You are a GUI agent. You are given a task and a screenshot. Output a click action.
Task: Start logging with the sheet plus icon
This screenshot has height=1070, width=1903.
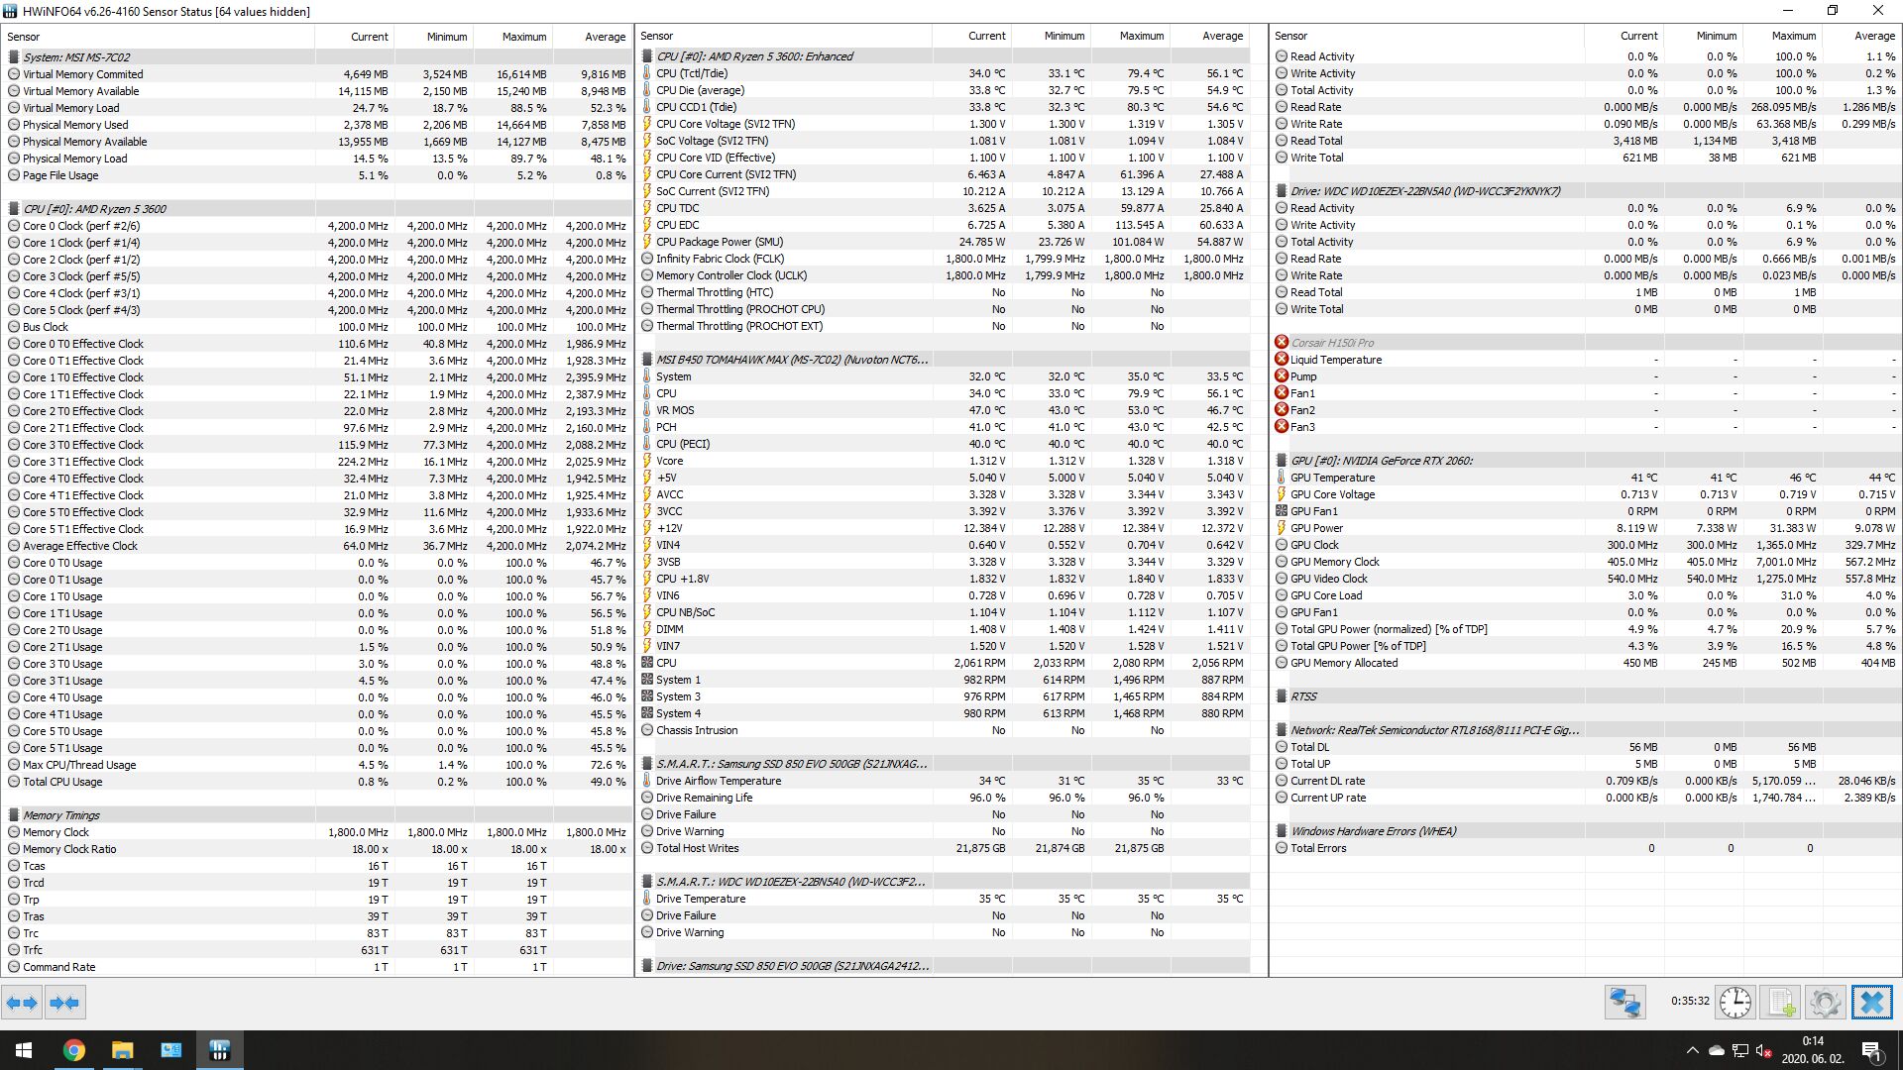1780,1003
